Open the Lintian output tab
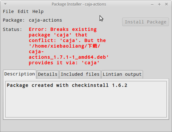Screen dimensions: 172x132 (x=122, y=74)
